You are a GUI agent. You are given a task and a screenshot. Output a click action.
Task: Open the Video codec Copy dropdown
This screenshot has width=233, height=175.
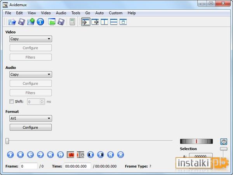31,39
